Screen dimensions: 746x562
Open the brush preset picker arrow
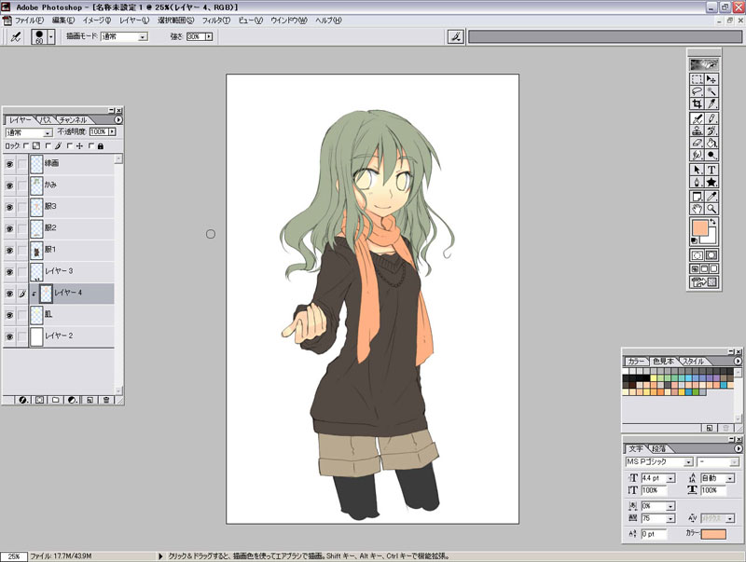(x=51, y=36)
